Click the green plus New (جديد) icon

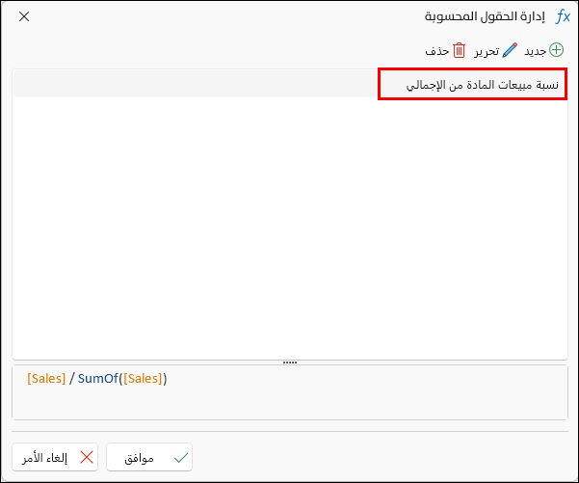click(x=556, y=50)
